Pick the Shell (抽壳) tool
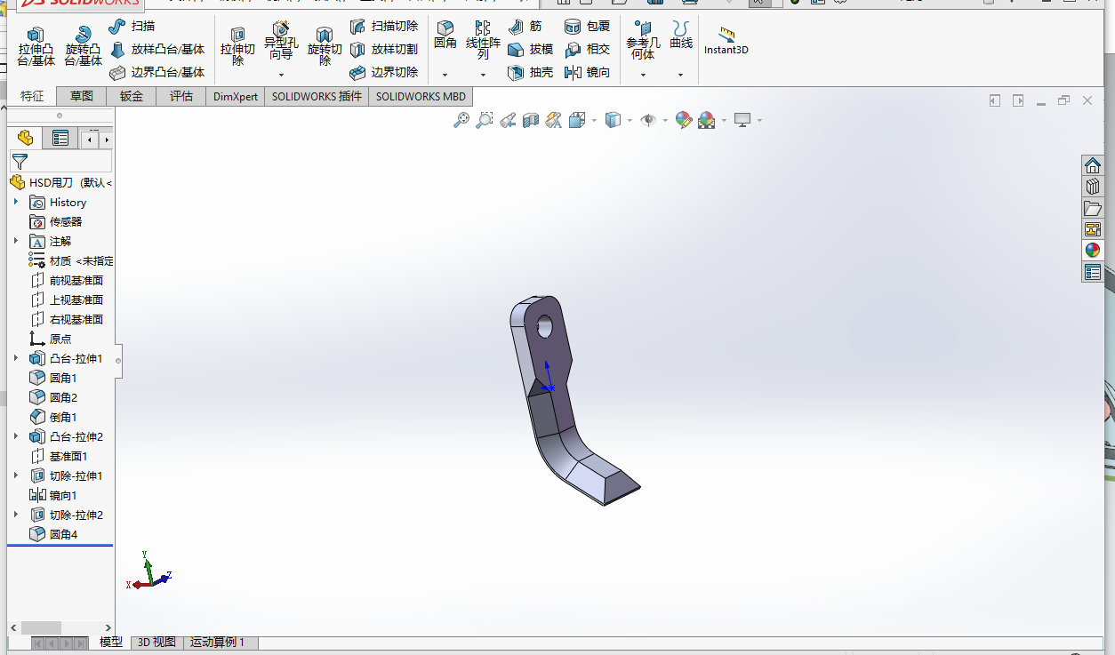The height and width of the screenshot is (655, 1115). tap(531, 73)
